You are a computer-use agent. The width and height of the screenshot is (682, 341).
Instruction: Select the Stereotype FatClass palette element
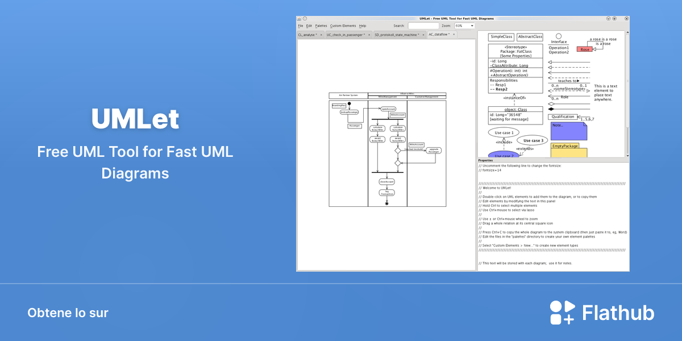click(x=515, y=69)
